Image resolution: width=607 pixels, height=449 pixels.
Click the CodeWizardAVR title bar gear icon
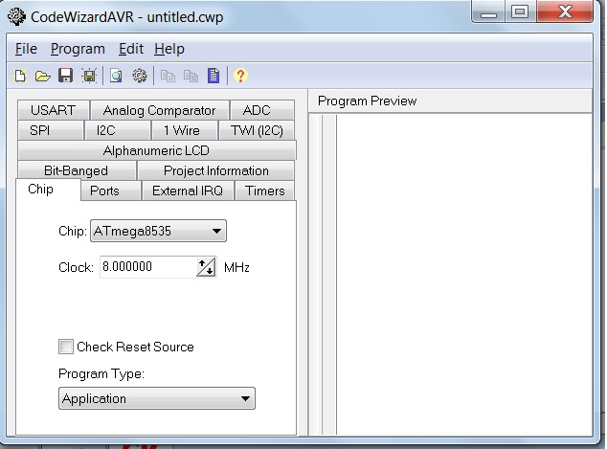pyautogui.click(x=16, y=16)
